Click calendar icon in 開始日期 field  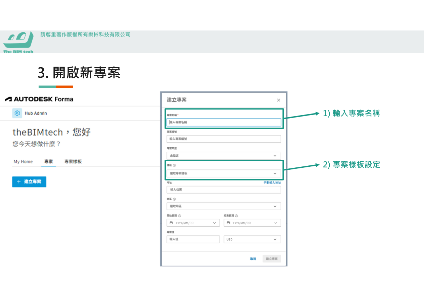(171, 223)
